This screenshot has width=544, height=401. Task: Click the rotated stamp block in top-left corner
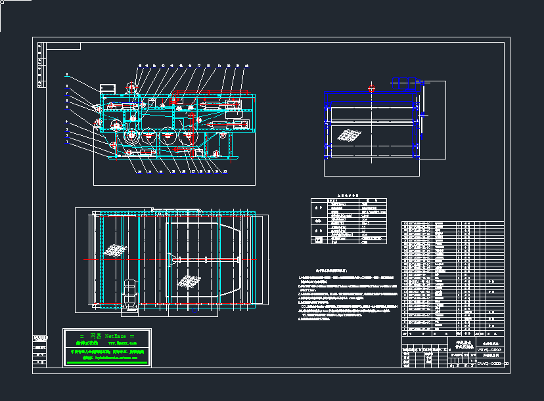click(40, 66)
